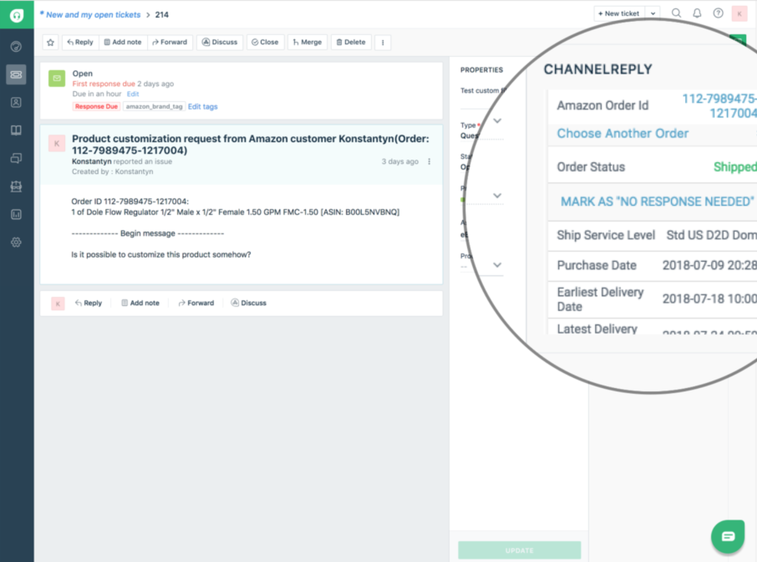Viewport: 757px width, 562px height.
Task: Click the Order ID line in message
Action: click(130, 202)
